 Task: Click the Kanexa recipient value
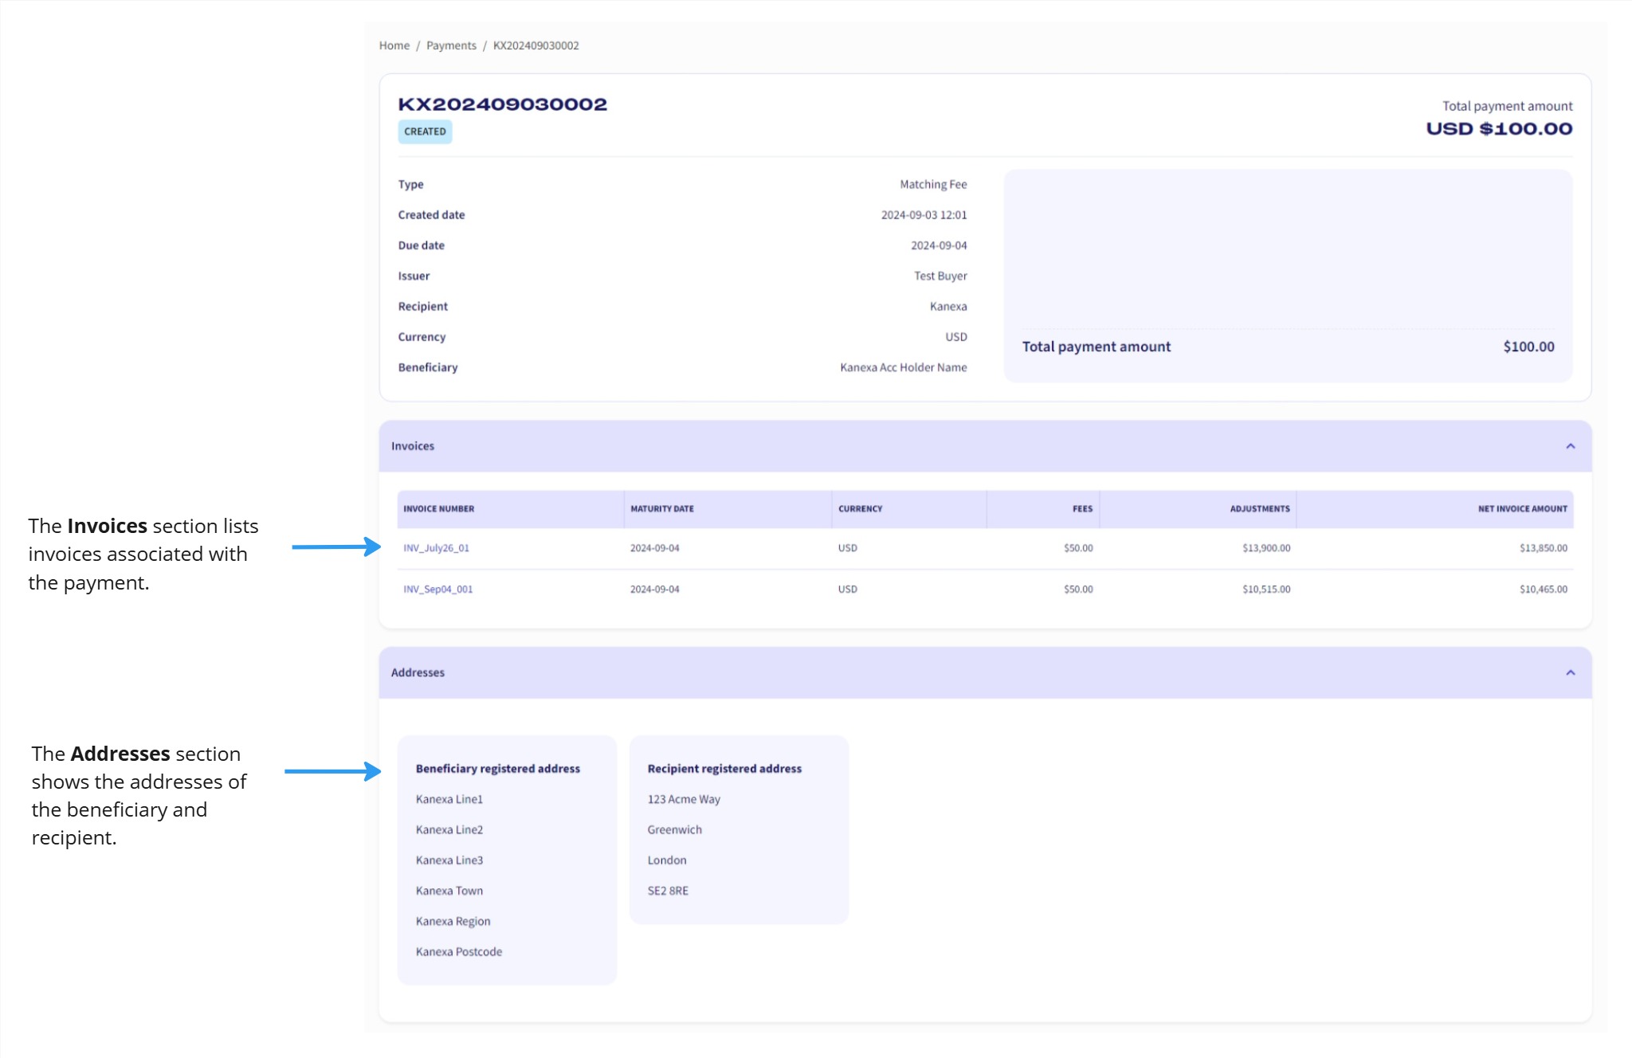click(948, 307)
